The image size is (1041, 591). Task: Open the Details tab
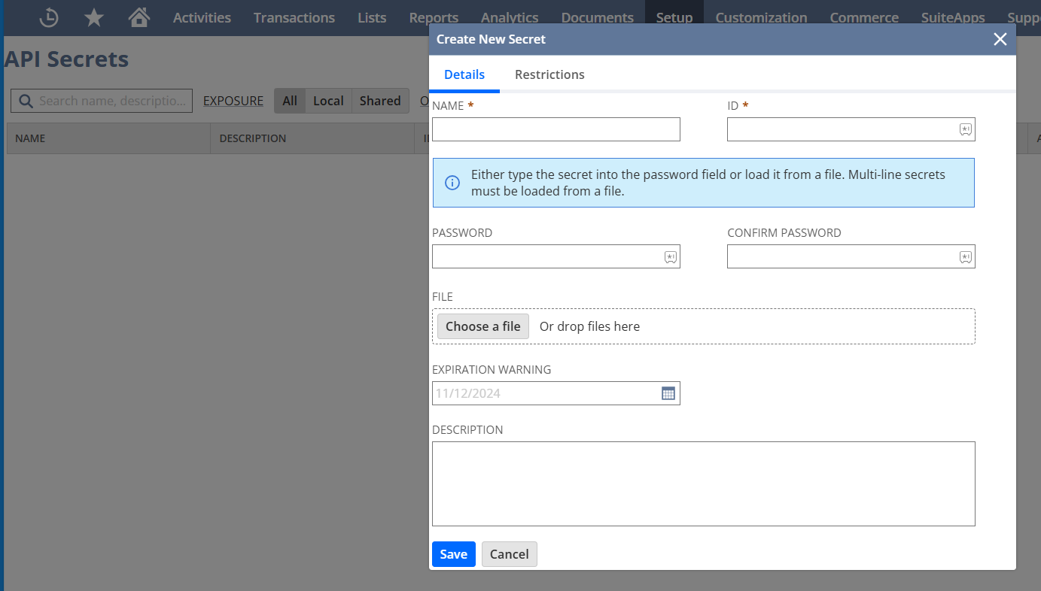pos(464,74)
